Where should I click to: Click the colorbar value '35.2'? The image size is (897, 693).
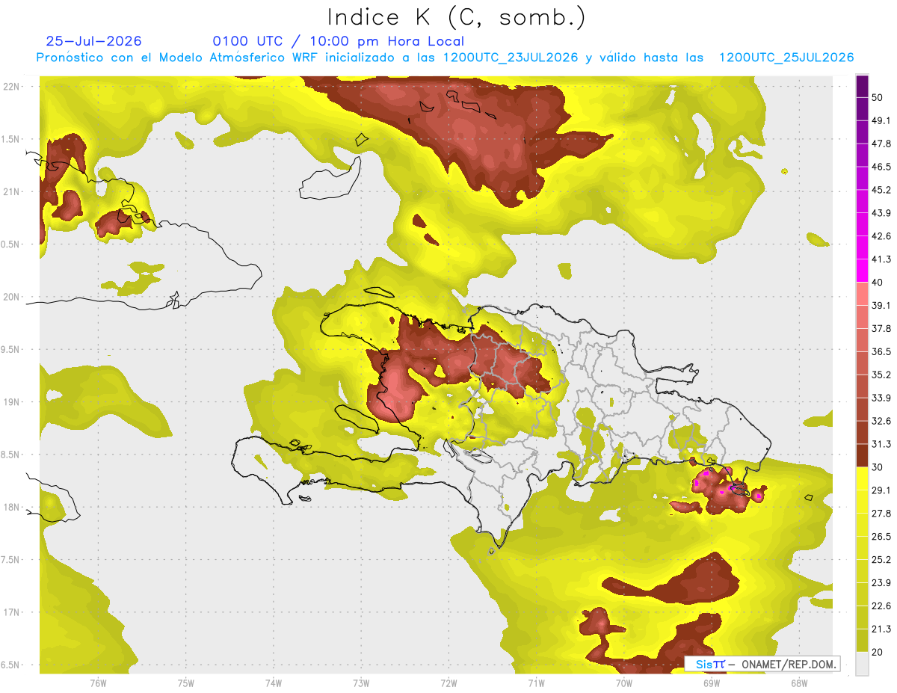pyautogui.click(x=881, y=375)
